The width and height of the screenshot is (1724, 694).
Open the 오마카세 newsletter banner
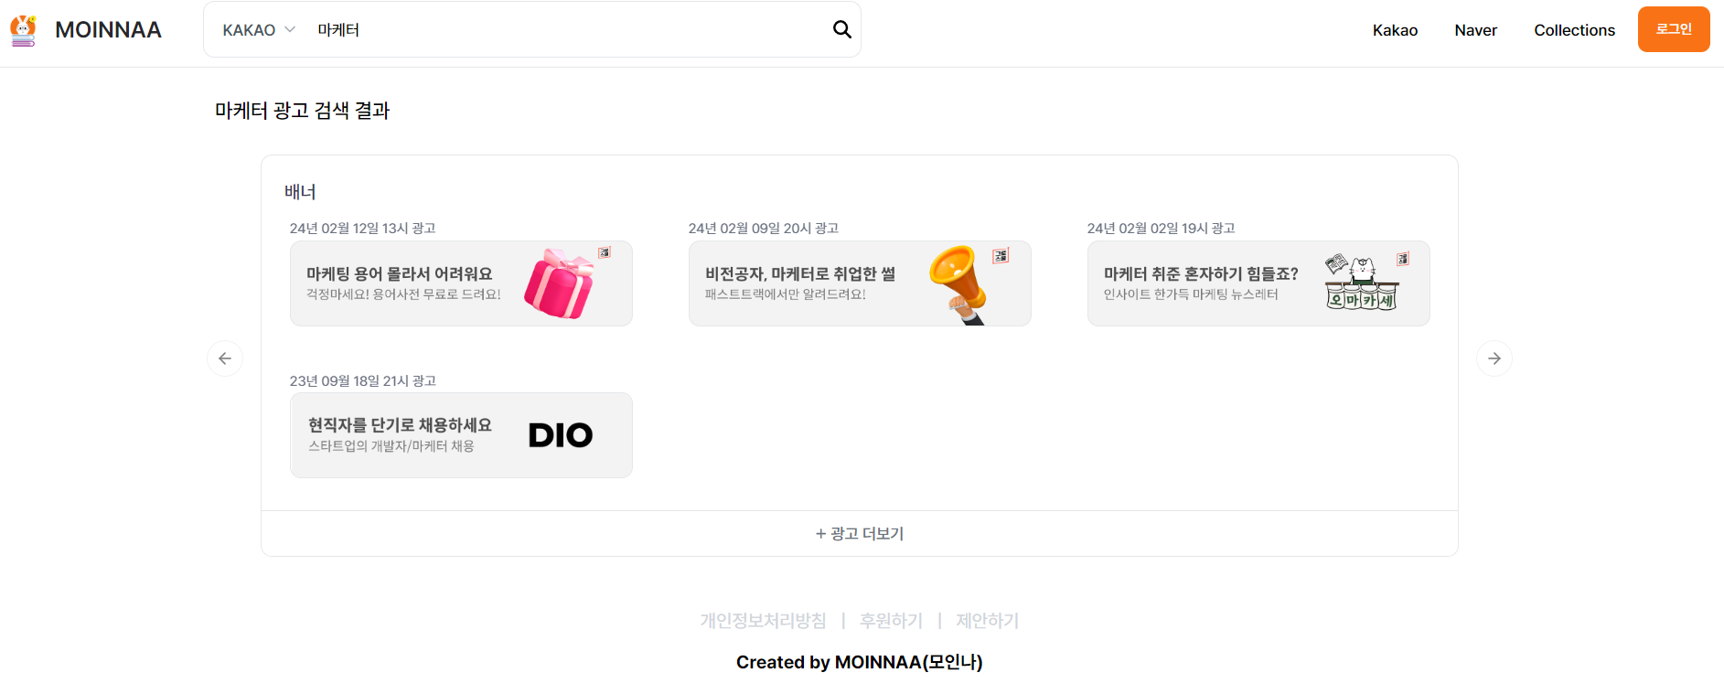coord(1258,283)
